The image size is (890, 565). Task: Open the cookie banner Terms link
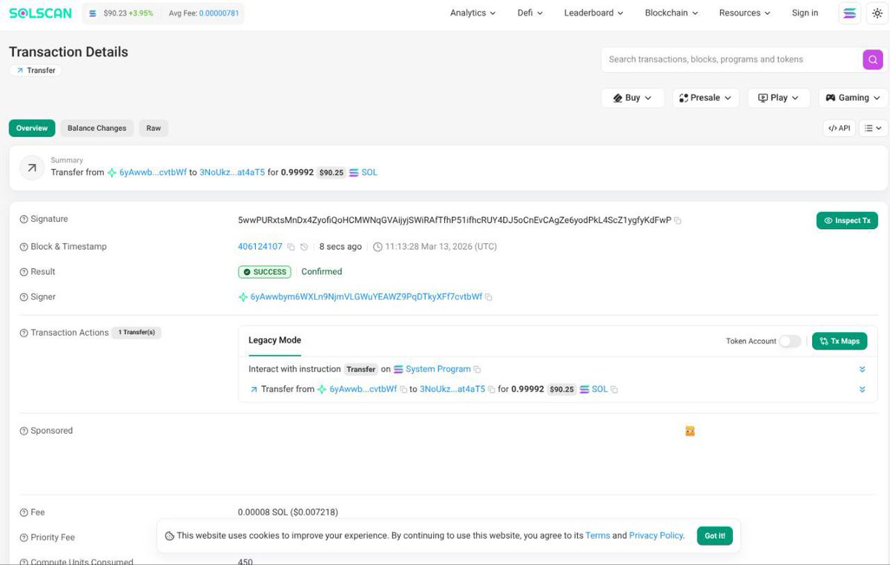[597, 535]
